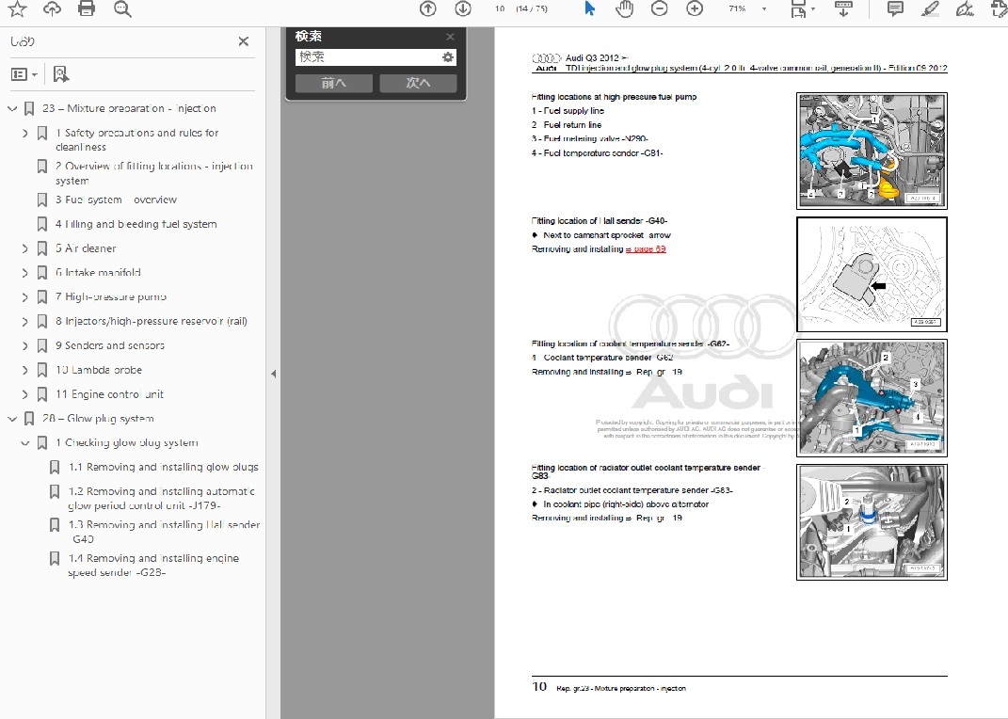Collapse 1 Checking glow plug system
This screenshot has width=1008, height=719.
point(25,442)
